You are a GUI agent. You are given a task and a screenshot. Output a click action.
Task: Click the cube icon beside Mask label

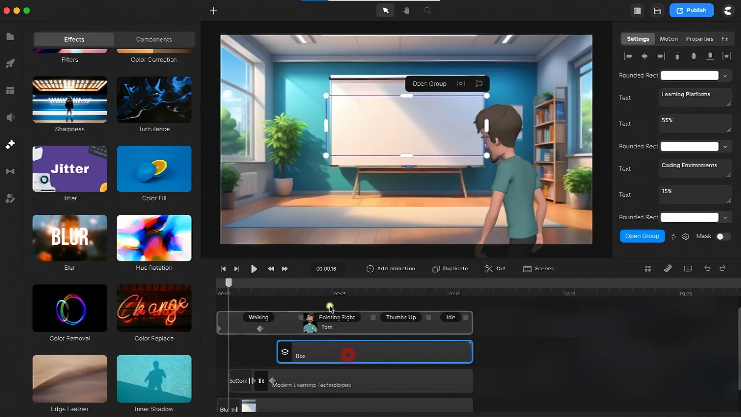685,236
